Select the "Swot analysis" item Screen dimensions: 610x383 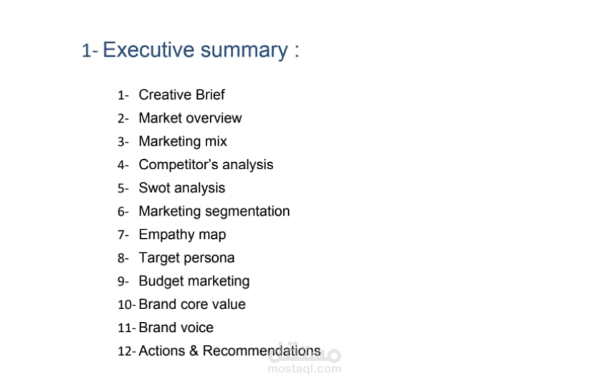[182, 188]
